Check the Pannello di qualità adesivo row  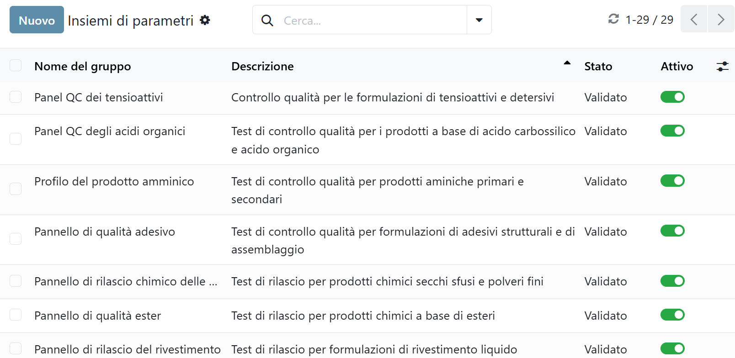[x=16, y=239]
